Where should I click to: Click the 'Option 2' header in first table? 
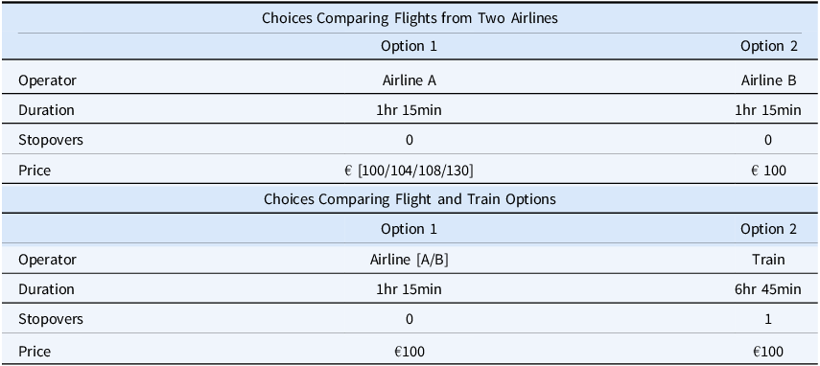point(768,46)
